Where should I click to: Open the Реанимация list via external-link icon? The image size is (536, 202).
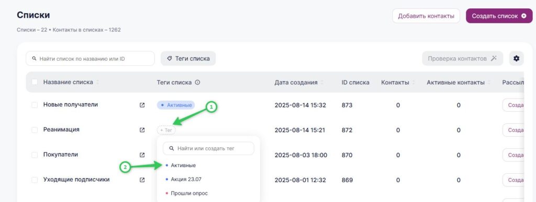142,130
